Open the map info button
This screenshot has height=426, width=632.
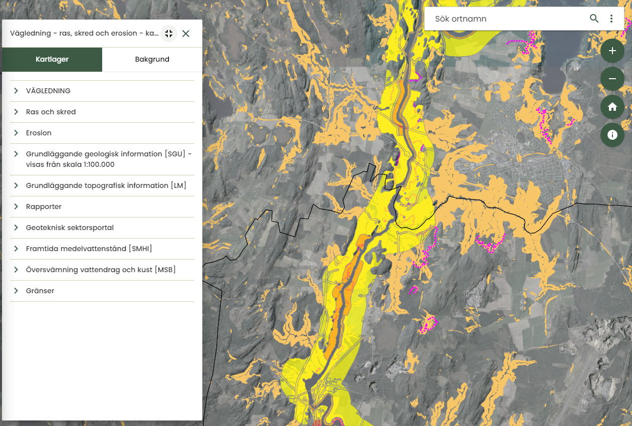tap(612, 135)
